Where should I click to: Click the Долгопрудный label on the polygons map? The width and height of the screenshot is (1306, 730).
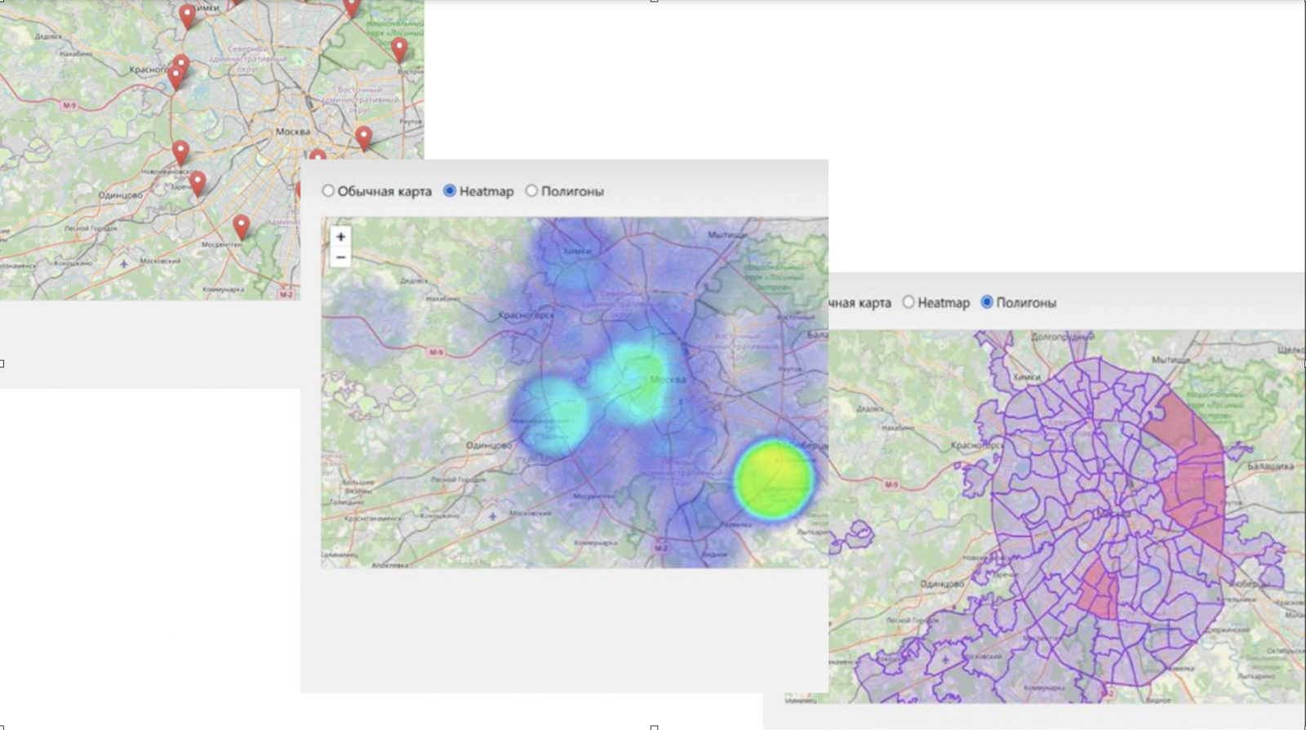click(1062, 336)
